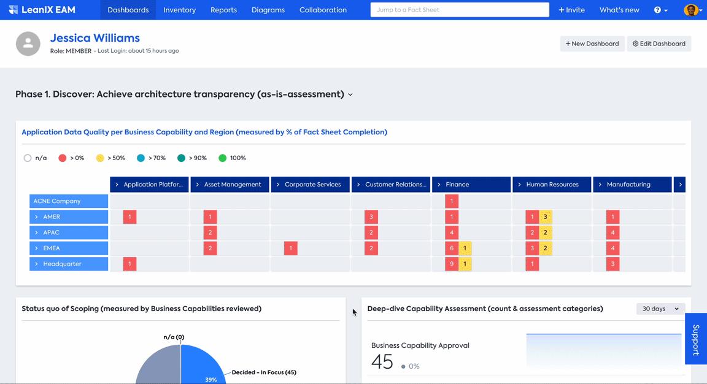The height and width of the screenshot is (384, 707).
Task: Open the Dashboards tab
Action: pos(128,10)
